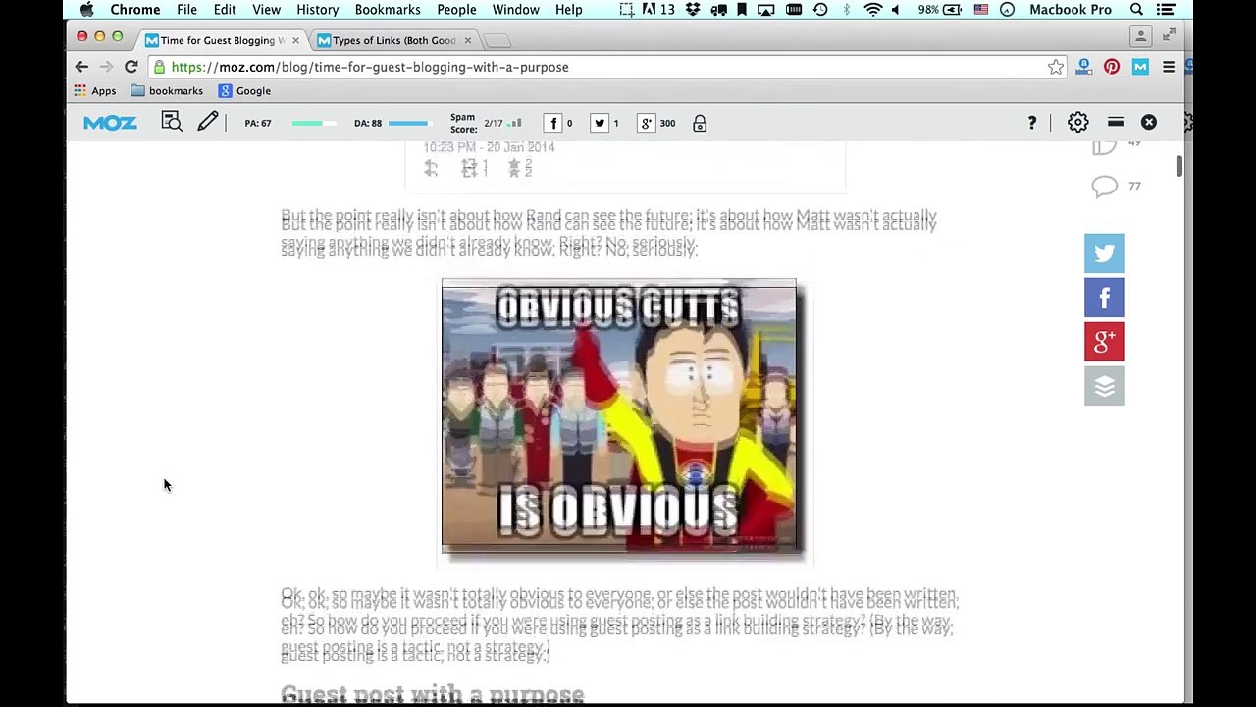Image resolution: width=1256 pixels, height=707 pixels.
Task: Click the Twitter share count icon in MozBar
Action: point(599,123)
